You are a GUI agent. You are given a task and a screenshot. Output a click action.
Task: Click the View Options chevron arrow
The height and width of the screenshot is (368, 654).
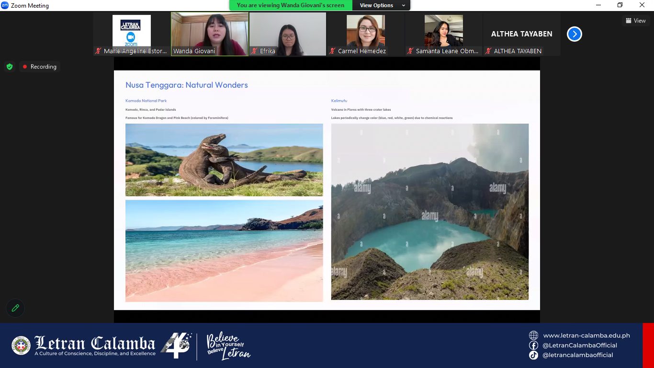pyautogui.click(x=404, y=5)
